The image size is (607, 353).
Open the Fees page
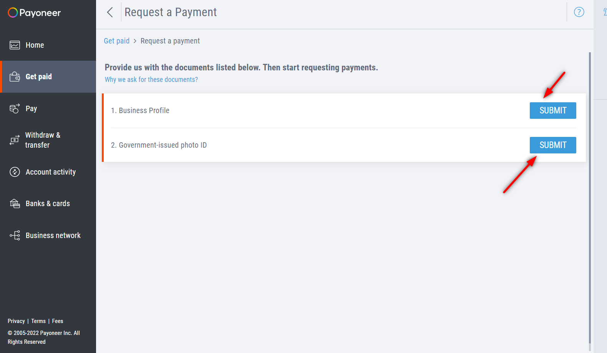tap(57, 321)
